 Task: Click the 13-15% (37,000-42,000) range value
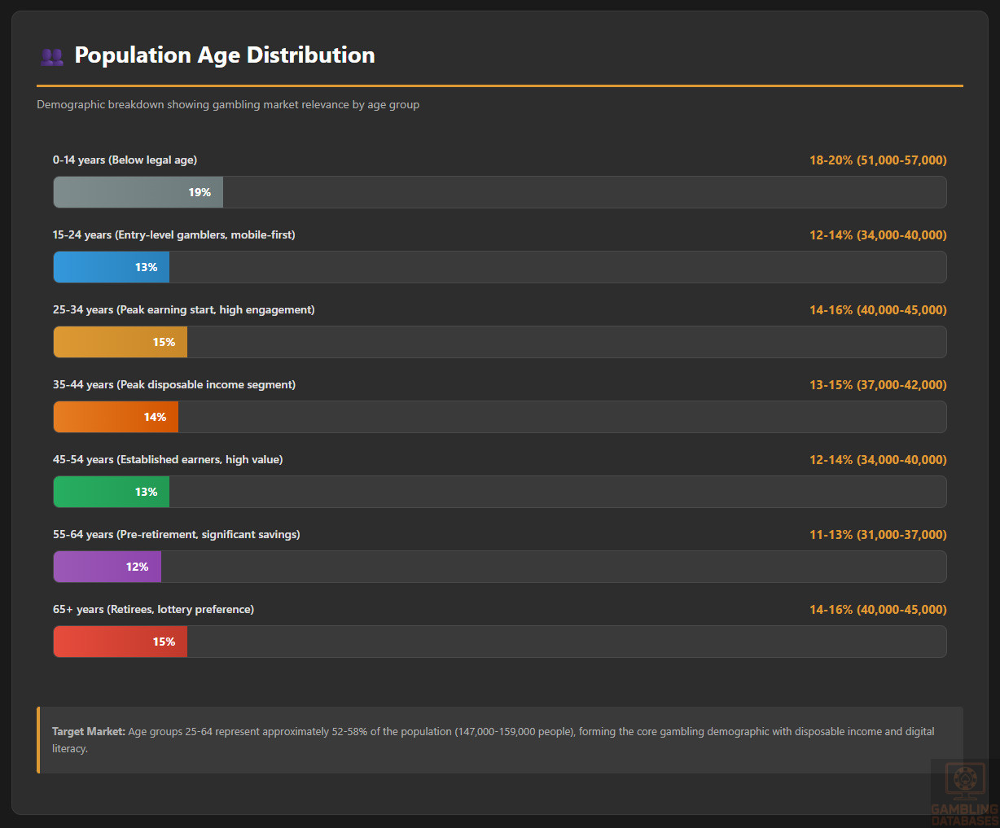point(877,384)
